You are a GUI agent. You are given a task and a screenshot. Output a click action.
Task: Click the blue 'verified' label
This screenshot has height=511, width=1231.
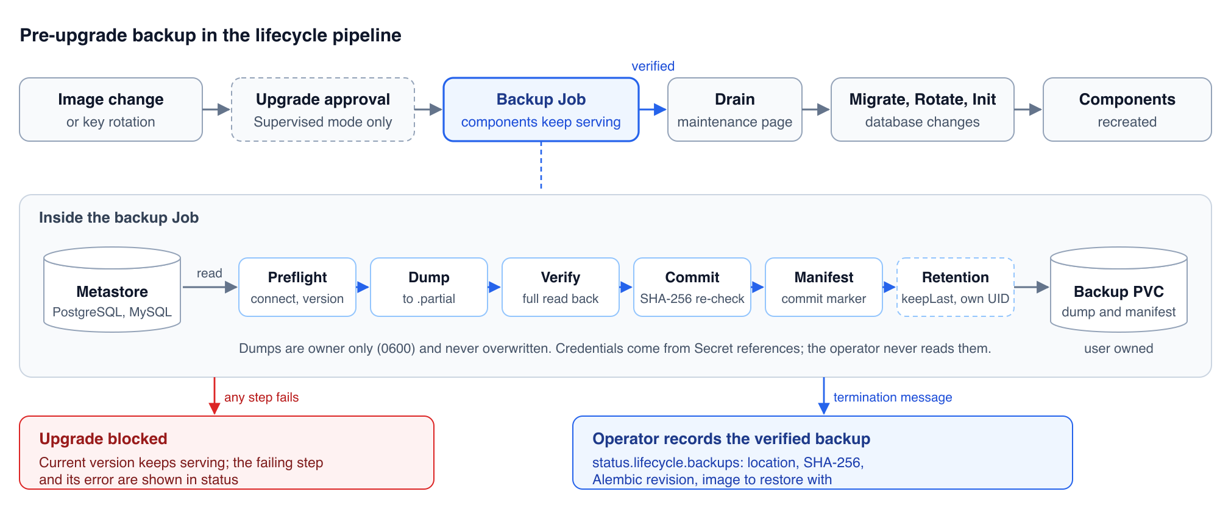click(x=653, y=66)
